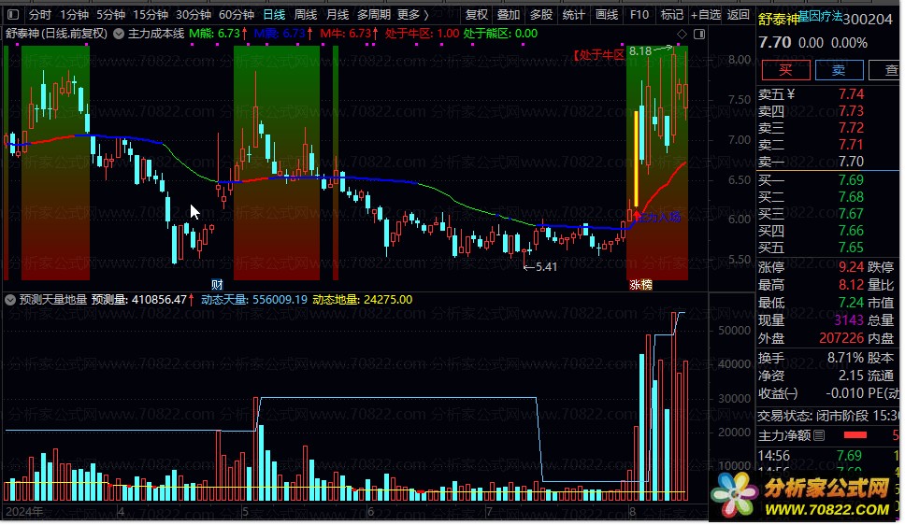
Task: Click the 涨停 value 9.24
Action: [851, 267]
